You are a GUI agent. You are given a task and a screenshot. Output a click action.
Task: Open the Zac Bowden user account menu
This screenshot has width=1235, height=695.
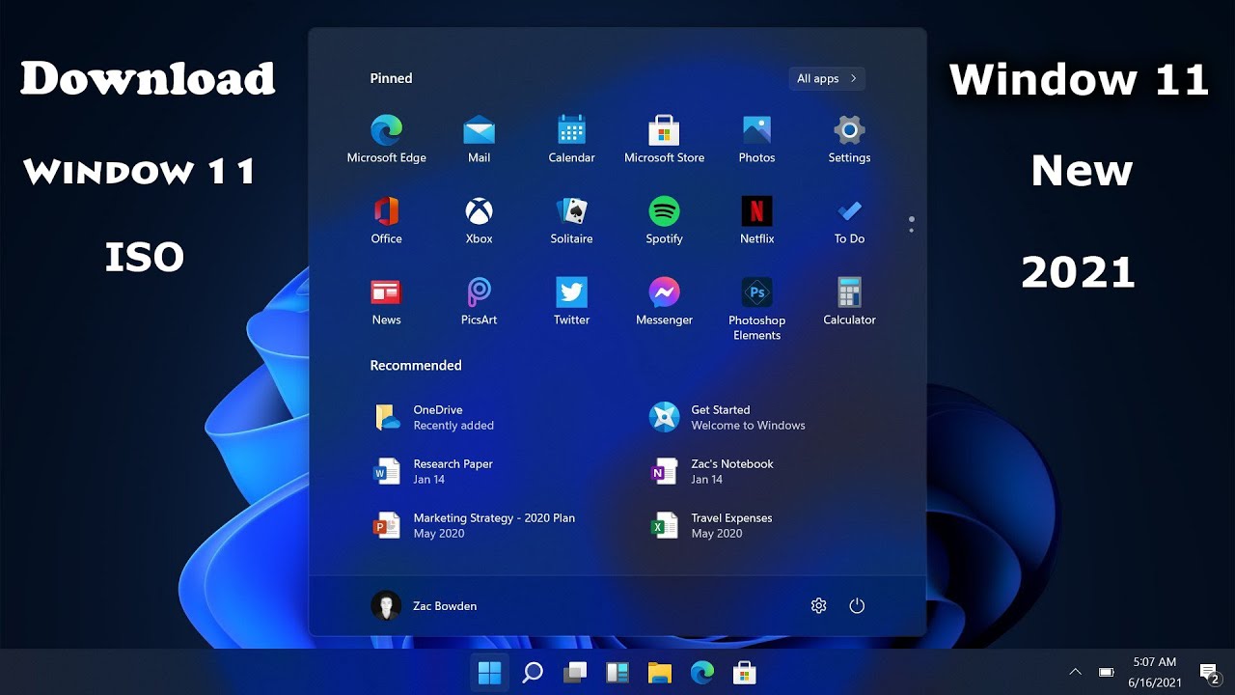[424, 606]
